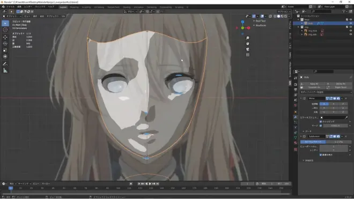Open the transform orientation Global dropdown

[x=130, y=11]
